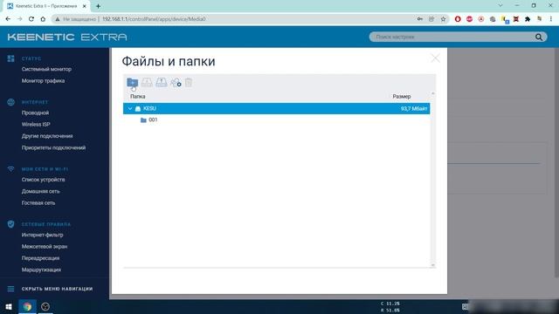The width and height of the screenshot is (559, 314).
Task: Click the new folder icon in the toolbar
Action: tap(132, 83)
